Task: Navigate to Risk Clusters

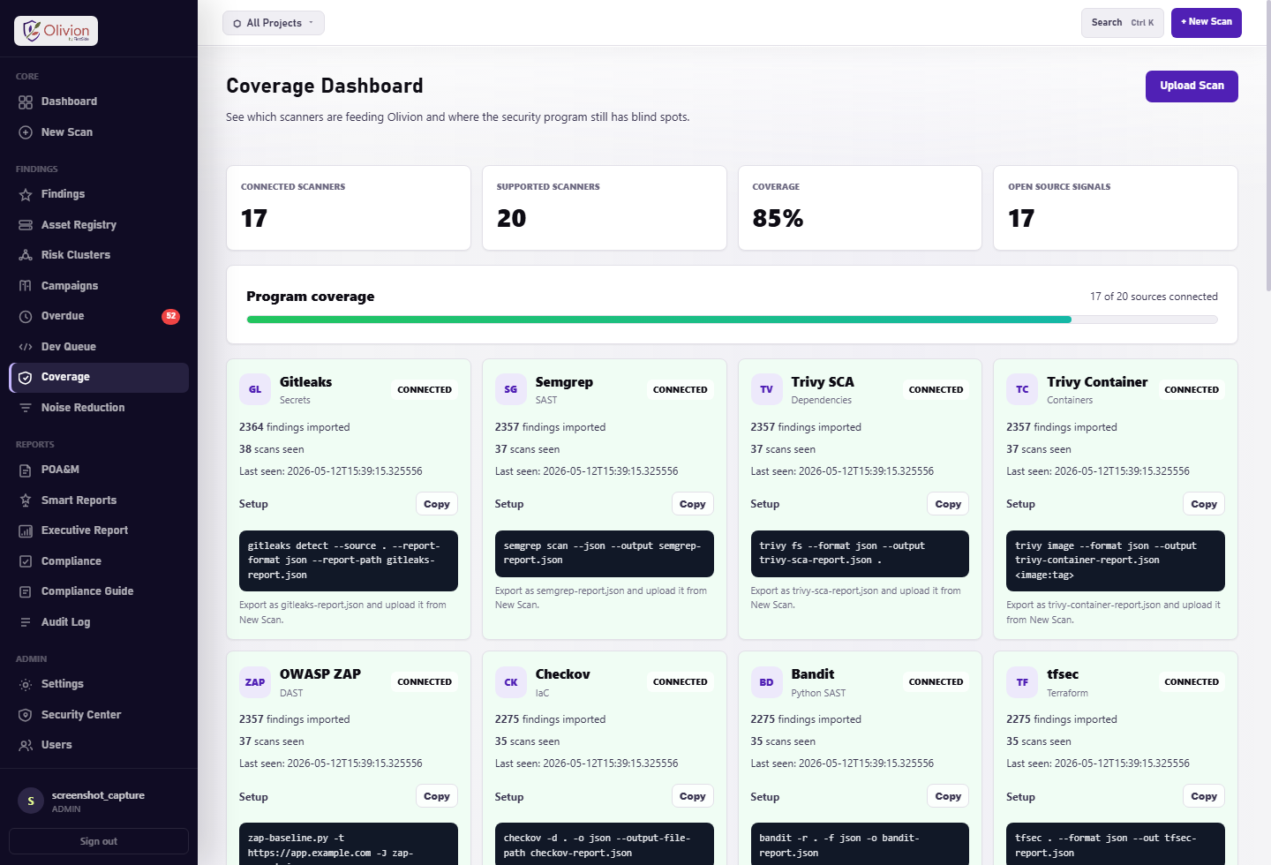Action: (x=99, y=255)
